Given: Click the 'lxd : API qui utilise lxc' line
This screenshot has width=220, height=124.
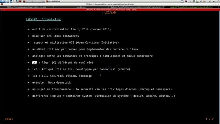Looking at the screenshot, I should (81, 69).
